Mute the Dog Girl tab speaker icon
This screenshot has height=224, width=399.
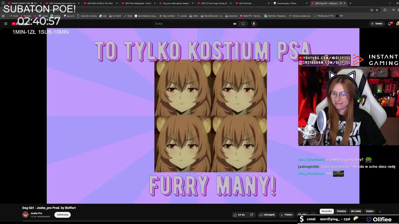coord(340,3)
